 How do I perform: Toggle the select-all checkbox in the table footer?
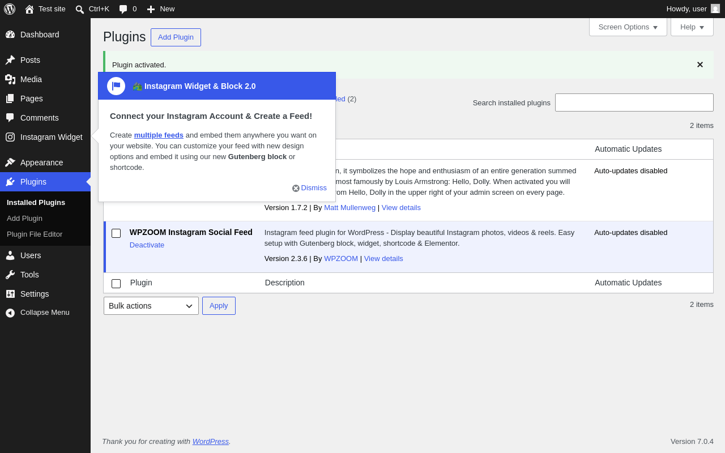(116, 284)
